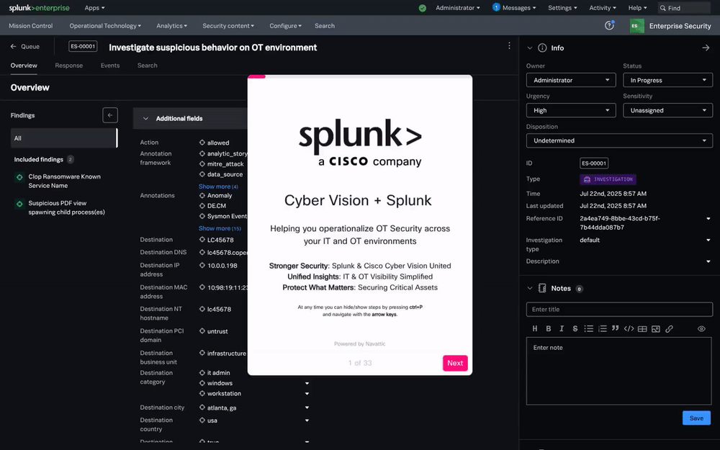
Task: Open the Status In Progress dropdown
Action: [667, 80]
